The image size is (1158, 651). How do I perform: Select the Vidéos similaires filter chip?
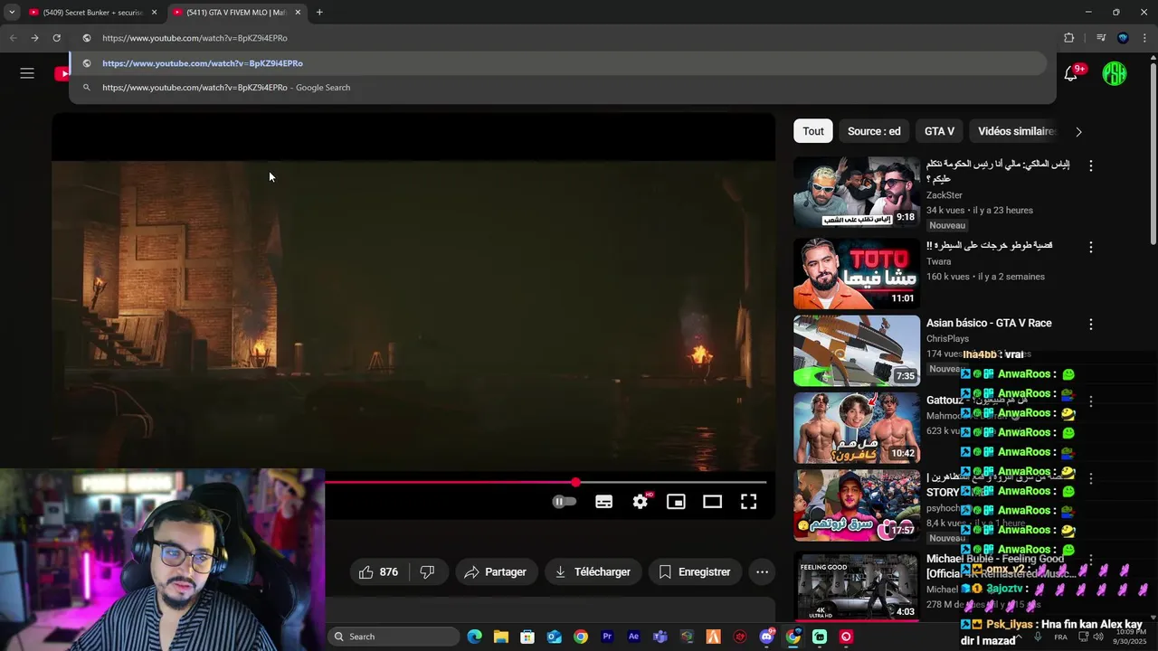click(1015, 131)
